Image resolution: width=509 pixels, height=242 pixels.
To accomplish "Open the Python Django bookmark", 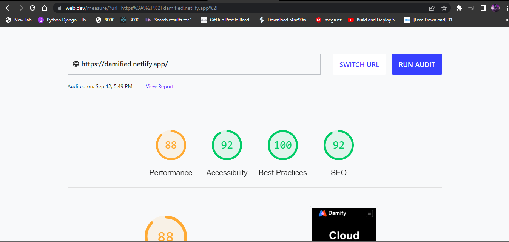I will [x=63, y=20].
